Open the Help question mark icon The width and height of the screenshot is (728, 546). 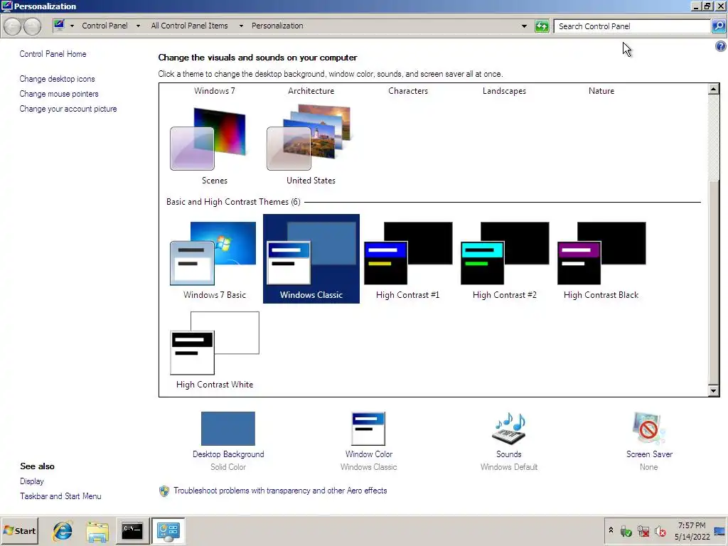point(721,46)
